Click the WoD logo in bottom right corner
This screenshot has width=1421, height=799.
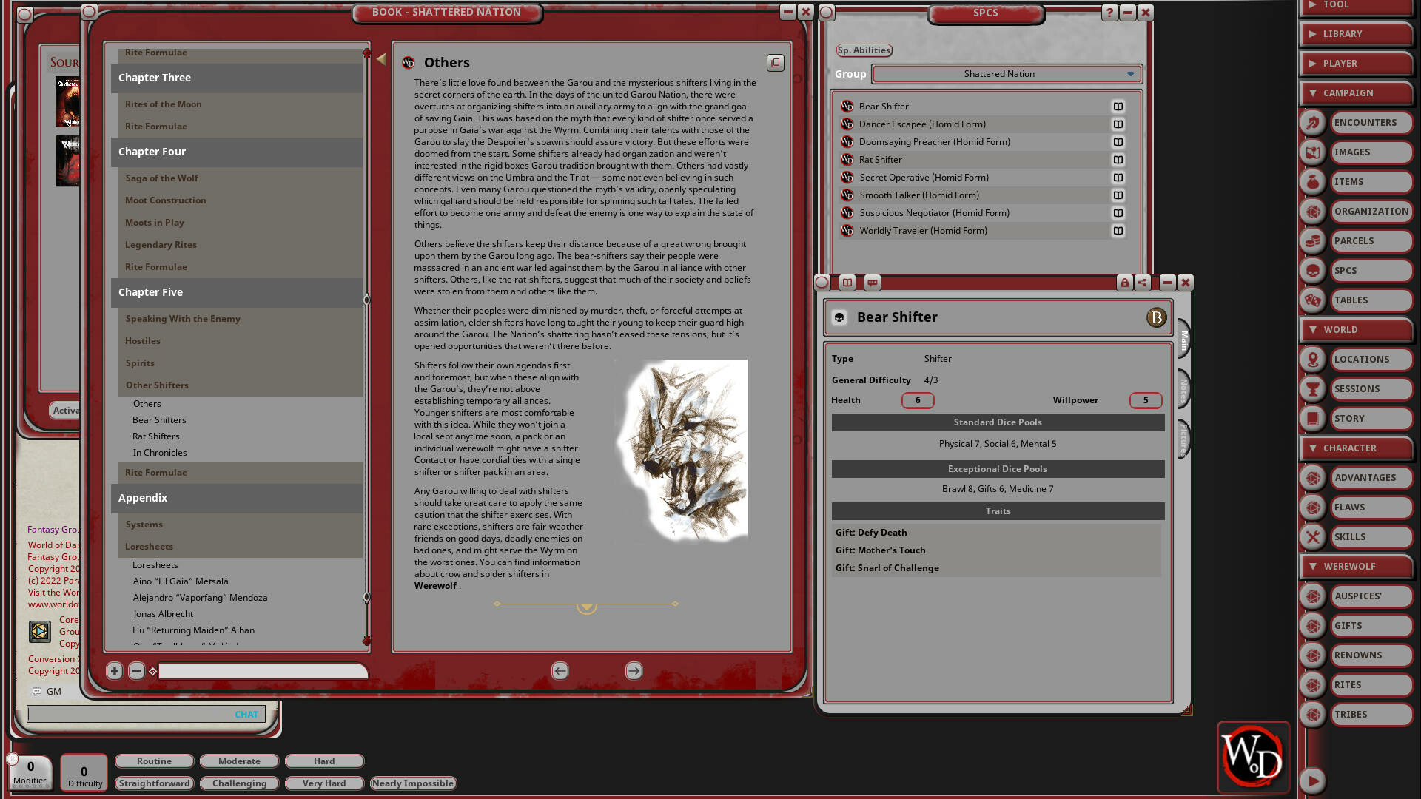1252,757
